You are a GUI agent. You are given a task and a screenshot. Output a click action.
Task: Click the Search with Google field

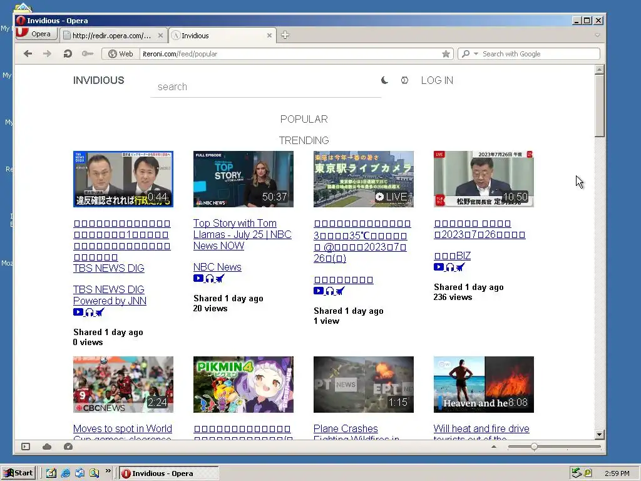tap(540, 54)
